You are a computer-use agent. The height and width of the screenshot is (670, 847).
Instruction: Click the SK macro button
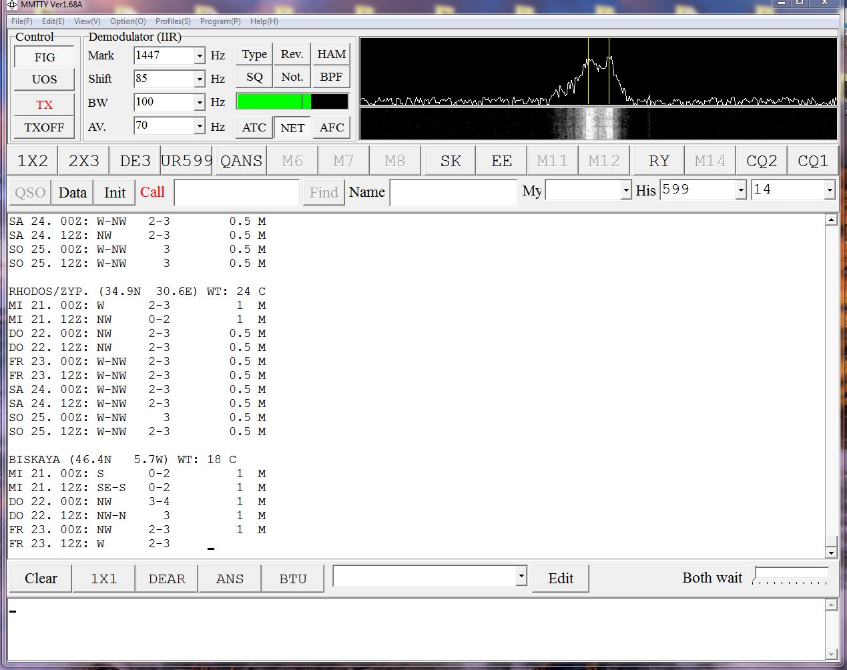451,161
